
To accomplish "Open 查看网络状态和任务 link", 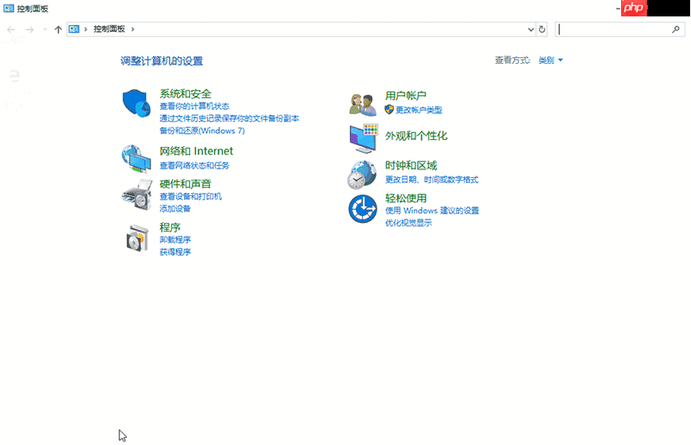I will [194, 165].
